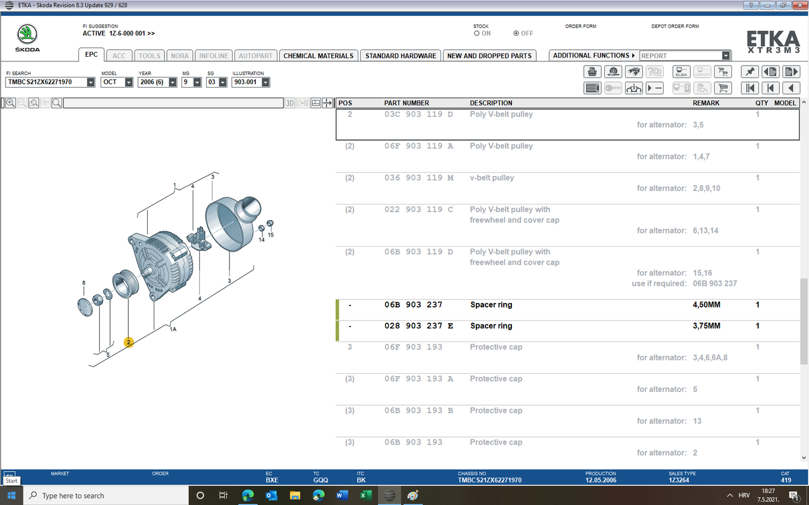Open the Model OCT dropdown

(x=129, y=82)
